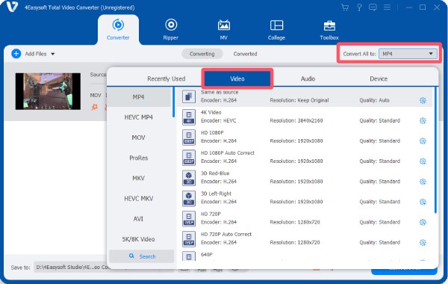Open the hamburger menu icon
Screen dimensions: 448x284
pyautogui.click(x=387, y=7)
